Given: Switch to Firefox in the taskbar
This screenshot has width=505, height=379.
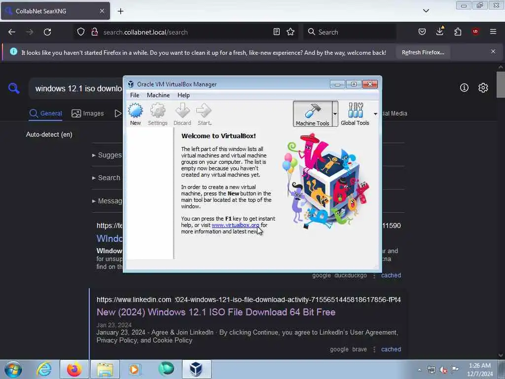Looking at the screenshot, I should pyautogui.click(x=74, y=369).
